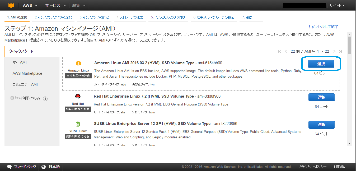Click the 無料利用枠の対象 badge under Amazon Linux
Viewport: 356px width, 171px height.
pos(78,76)
